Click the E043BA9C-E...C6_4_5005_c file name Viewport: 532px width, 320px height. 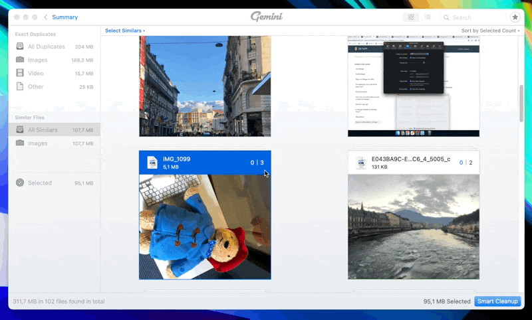coord(411,159)
